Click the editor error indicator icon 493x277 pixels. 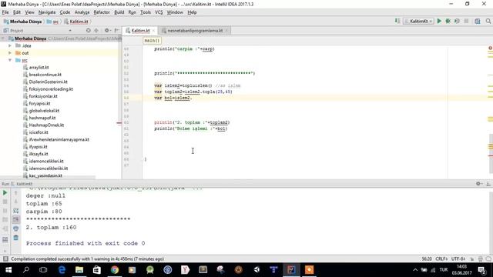point(490,48)
